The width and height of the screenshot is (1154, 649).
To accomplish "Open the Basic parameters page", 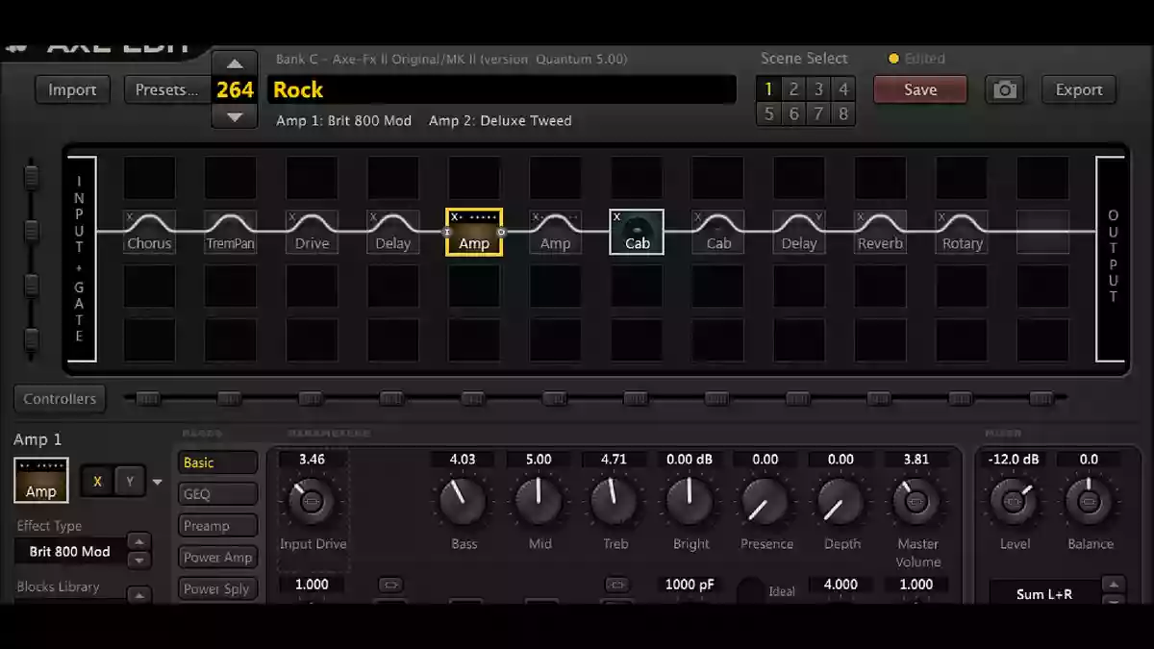I will click(218, 462).
